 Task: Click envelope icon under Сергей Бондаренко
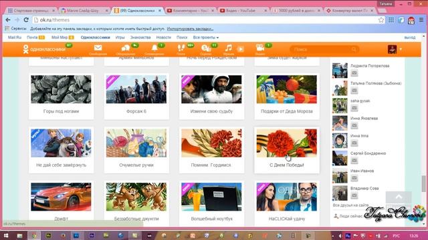[x=354, y=161]
